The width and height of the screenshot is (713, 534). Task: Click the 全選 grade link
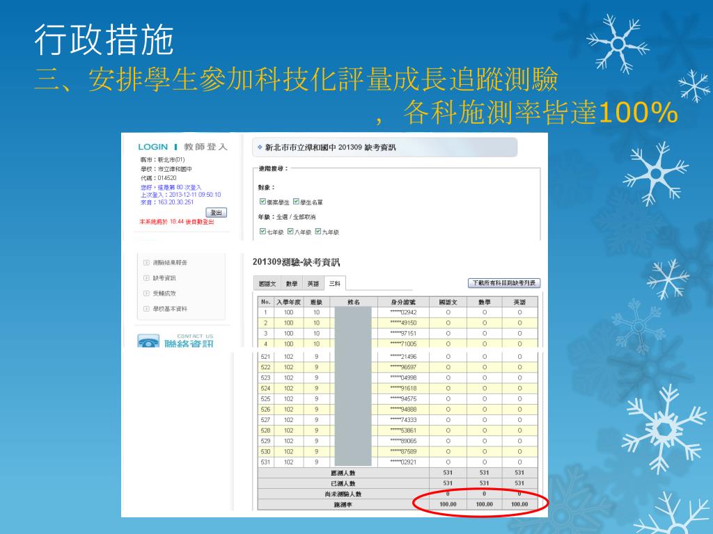tap(282, 217)
